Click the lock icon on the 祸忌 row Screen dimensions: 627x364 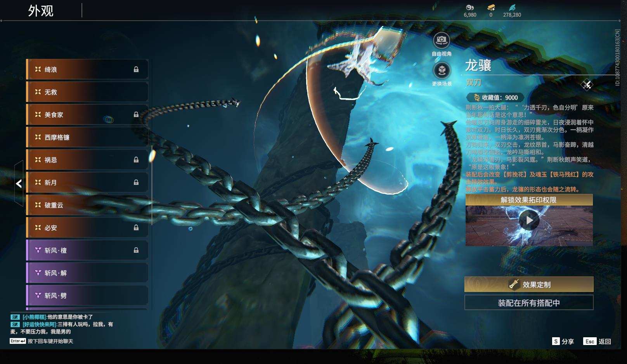tap(136, 160)
